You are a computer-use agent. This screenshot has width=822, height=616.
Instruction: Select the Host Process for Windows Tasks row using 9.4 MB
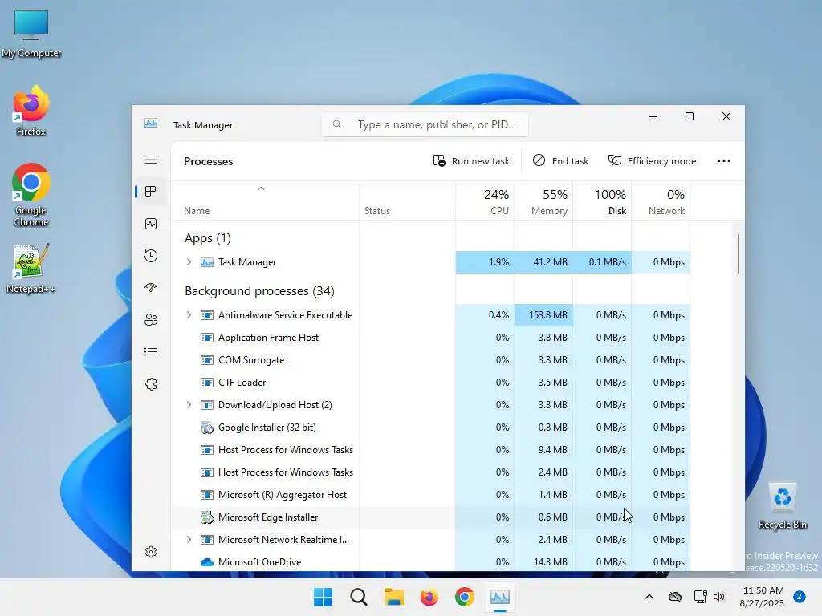tap(430, 450)
